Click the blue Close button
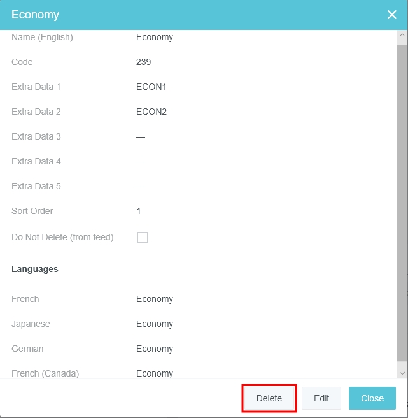Viewport: 408px width, 418px height. click(x=372, y=398)
